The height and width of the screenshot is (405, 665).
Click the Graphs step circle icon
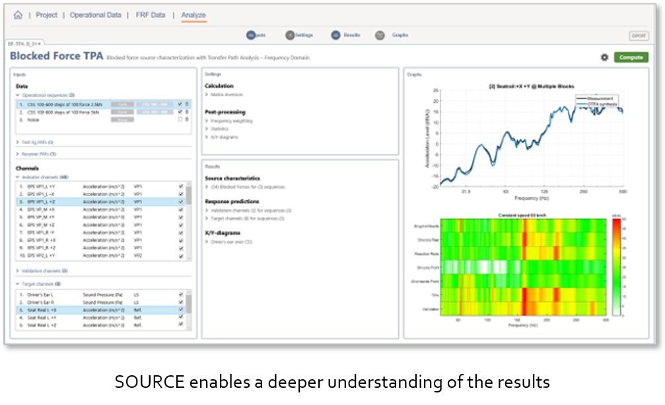(x=380, y=35)
